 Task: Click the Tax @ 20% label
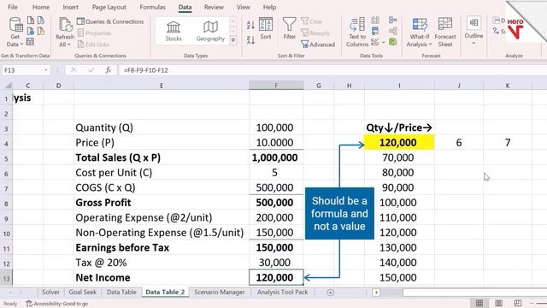pos(101,263)
